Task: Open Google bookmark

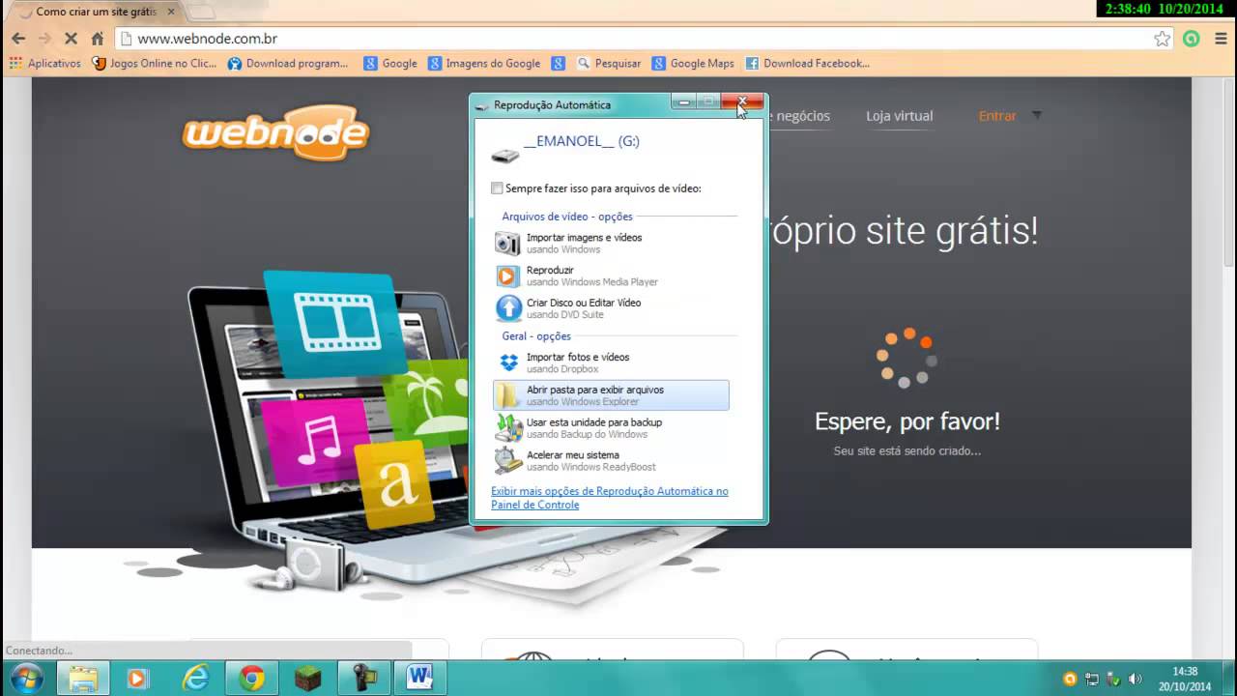Action: (390, 64)
